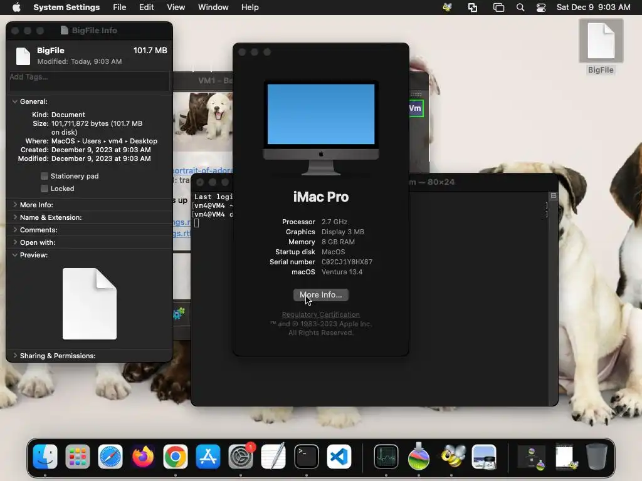The image size is (642, 481).
Task: Open Finder from the dock
Action: [45, 457]
